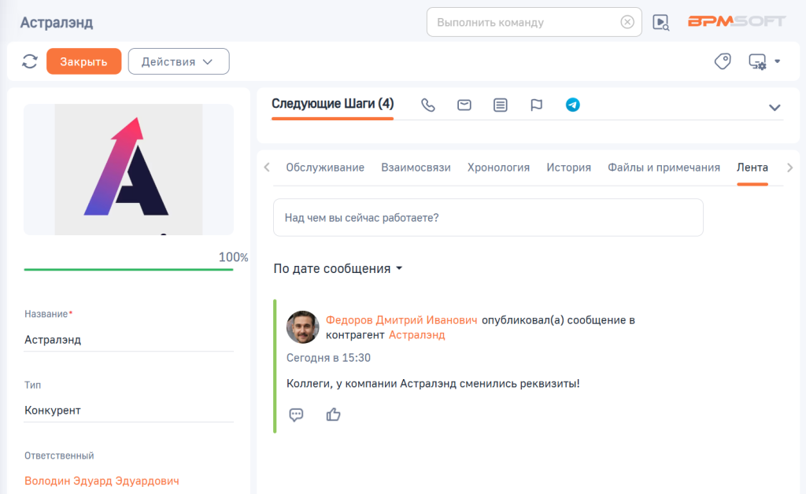Click the notes document icon near Следующие Шаги
Image resolution: width=806 pixels, height=494 pixels.
[x=500, y=105]
